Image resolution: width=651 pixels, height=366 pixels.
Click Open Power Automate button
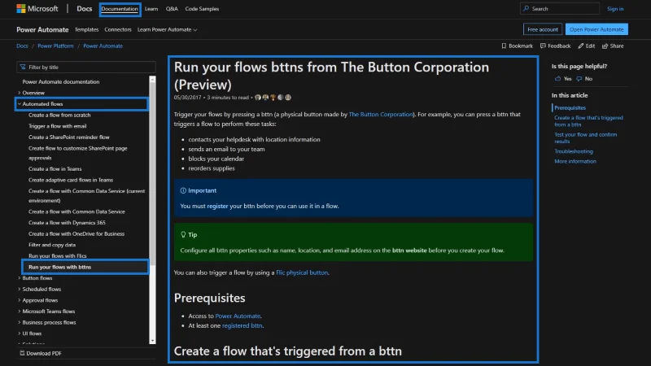596,29
